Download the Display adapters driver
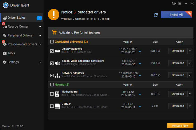The height and width of the screenshot is (130, 196). [178, 51]
